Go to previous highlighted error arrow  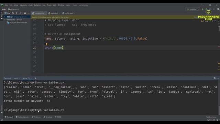tap(216, 21)
